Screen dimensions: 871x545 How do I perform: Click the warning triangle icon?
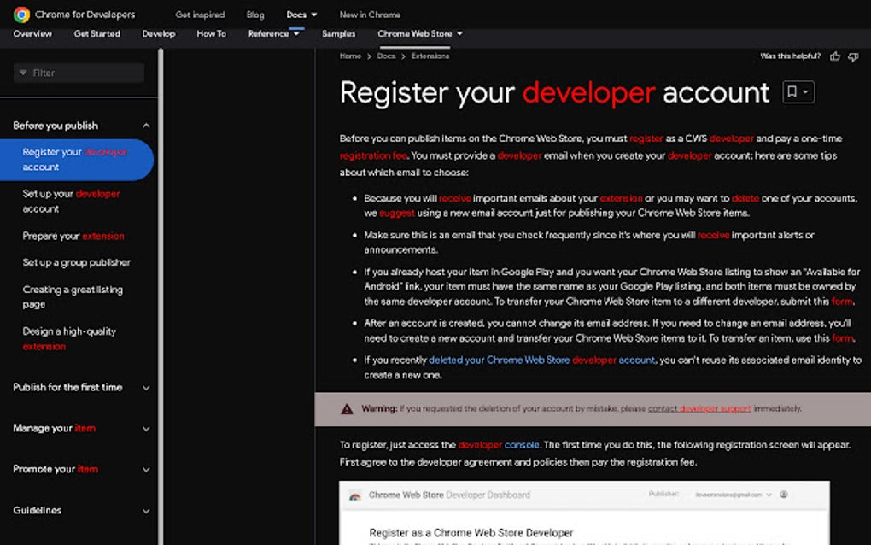(347, 409)
